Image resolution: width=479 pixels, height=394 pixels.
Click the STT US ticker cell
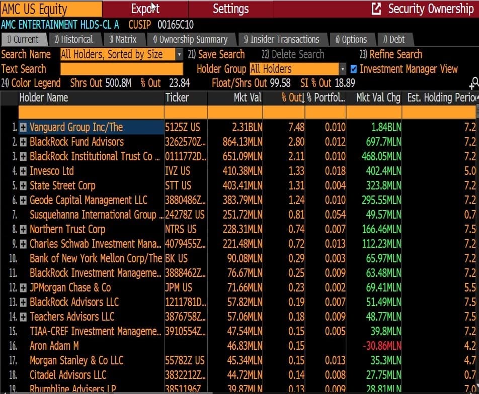click(x=178, y=185)
